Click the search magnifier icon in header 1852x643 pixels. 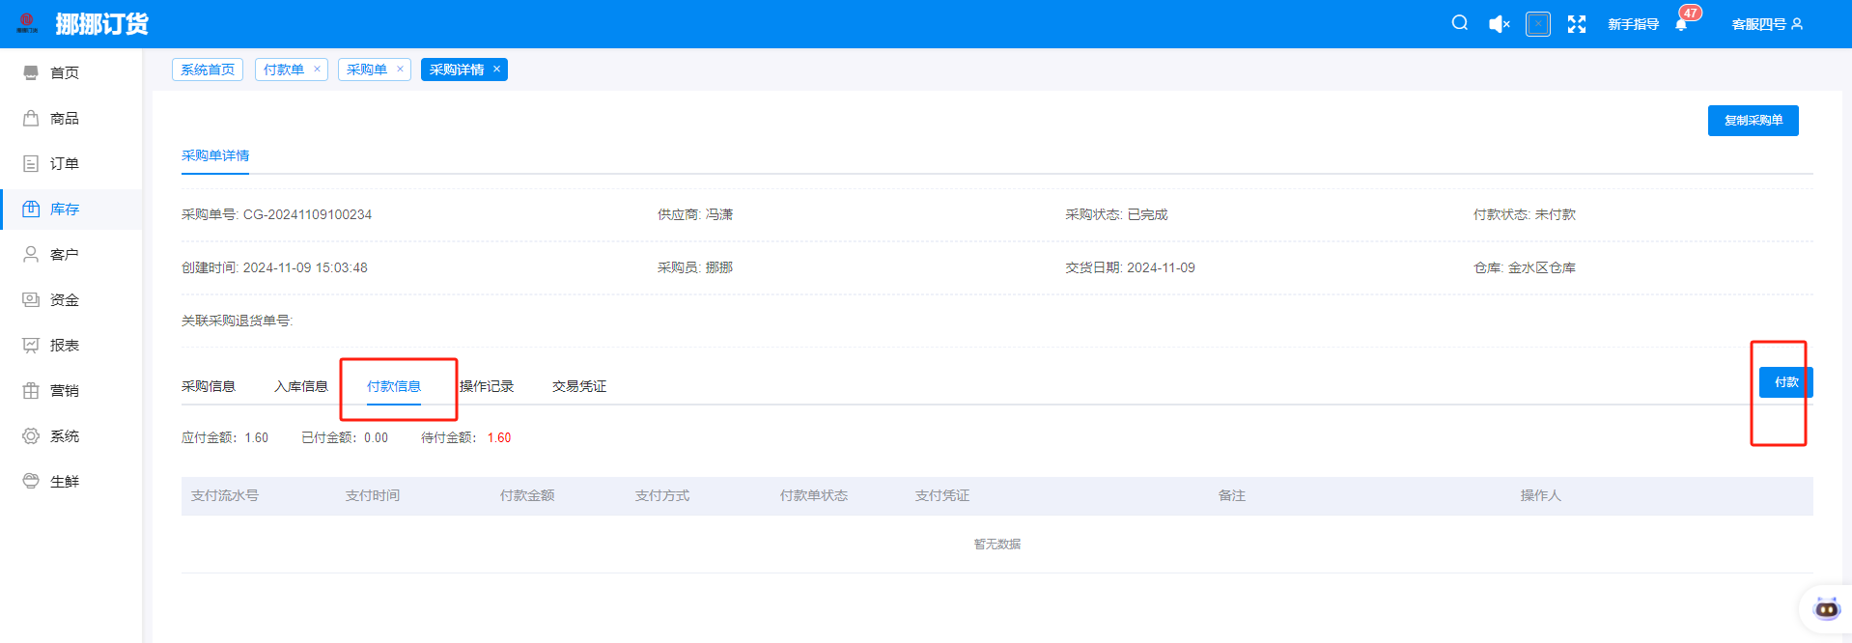click(1459, 23)
